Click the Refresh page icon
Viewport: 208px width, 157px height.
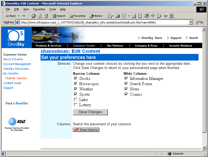[40, 16]
